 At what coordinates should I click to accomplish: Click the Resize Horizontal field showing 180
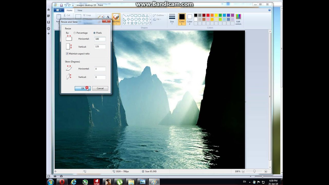pos(100,39)
